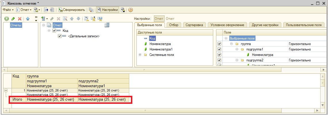Click the settings wizard wand icon
Viewport: 328px width, 115px height.
pyautogui.click(x=65, y=19)
